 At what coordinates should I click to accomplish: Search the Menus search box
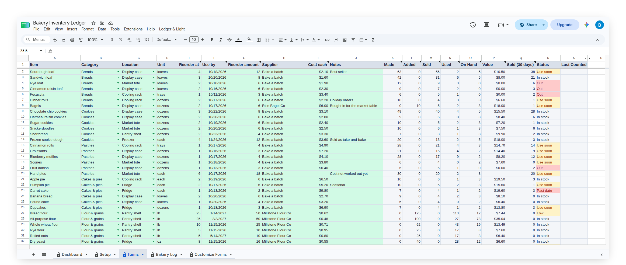click(37, 40)
